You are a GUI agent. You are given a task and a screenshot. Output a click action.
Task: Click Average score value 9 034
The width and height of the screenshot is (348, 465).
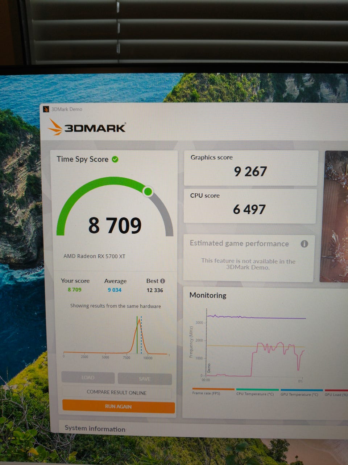[115, 290]
